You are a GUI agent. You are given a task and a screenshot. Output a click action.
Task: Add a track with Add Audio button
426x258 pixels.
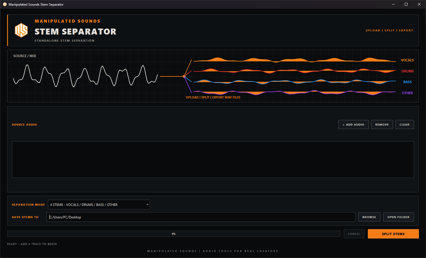[353, 124]
